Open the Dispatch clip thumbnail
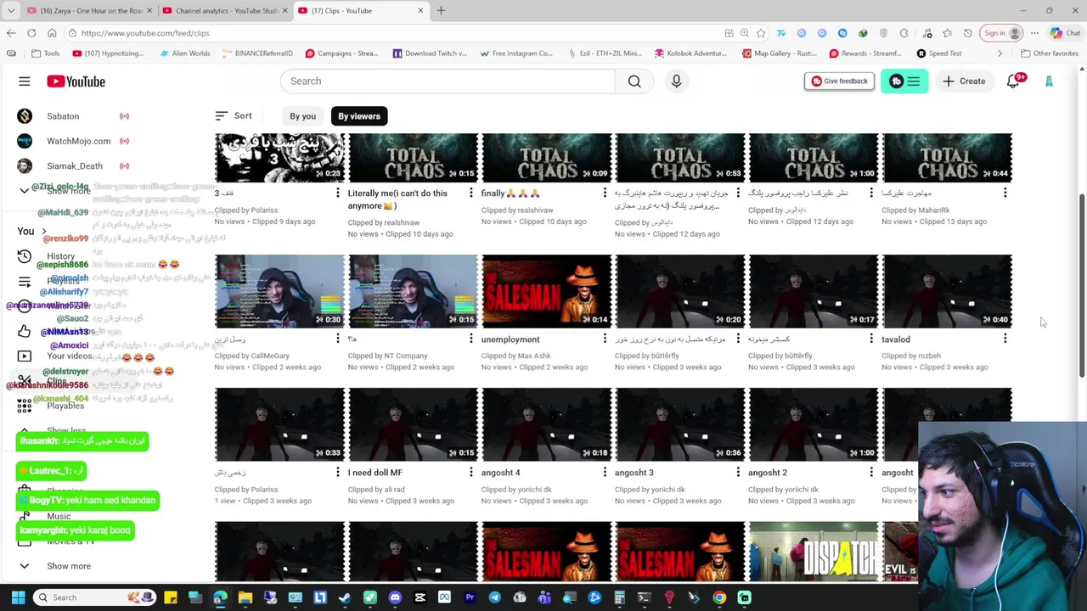 [x=813, y=552]
